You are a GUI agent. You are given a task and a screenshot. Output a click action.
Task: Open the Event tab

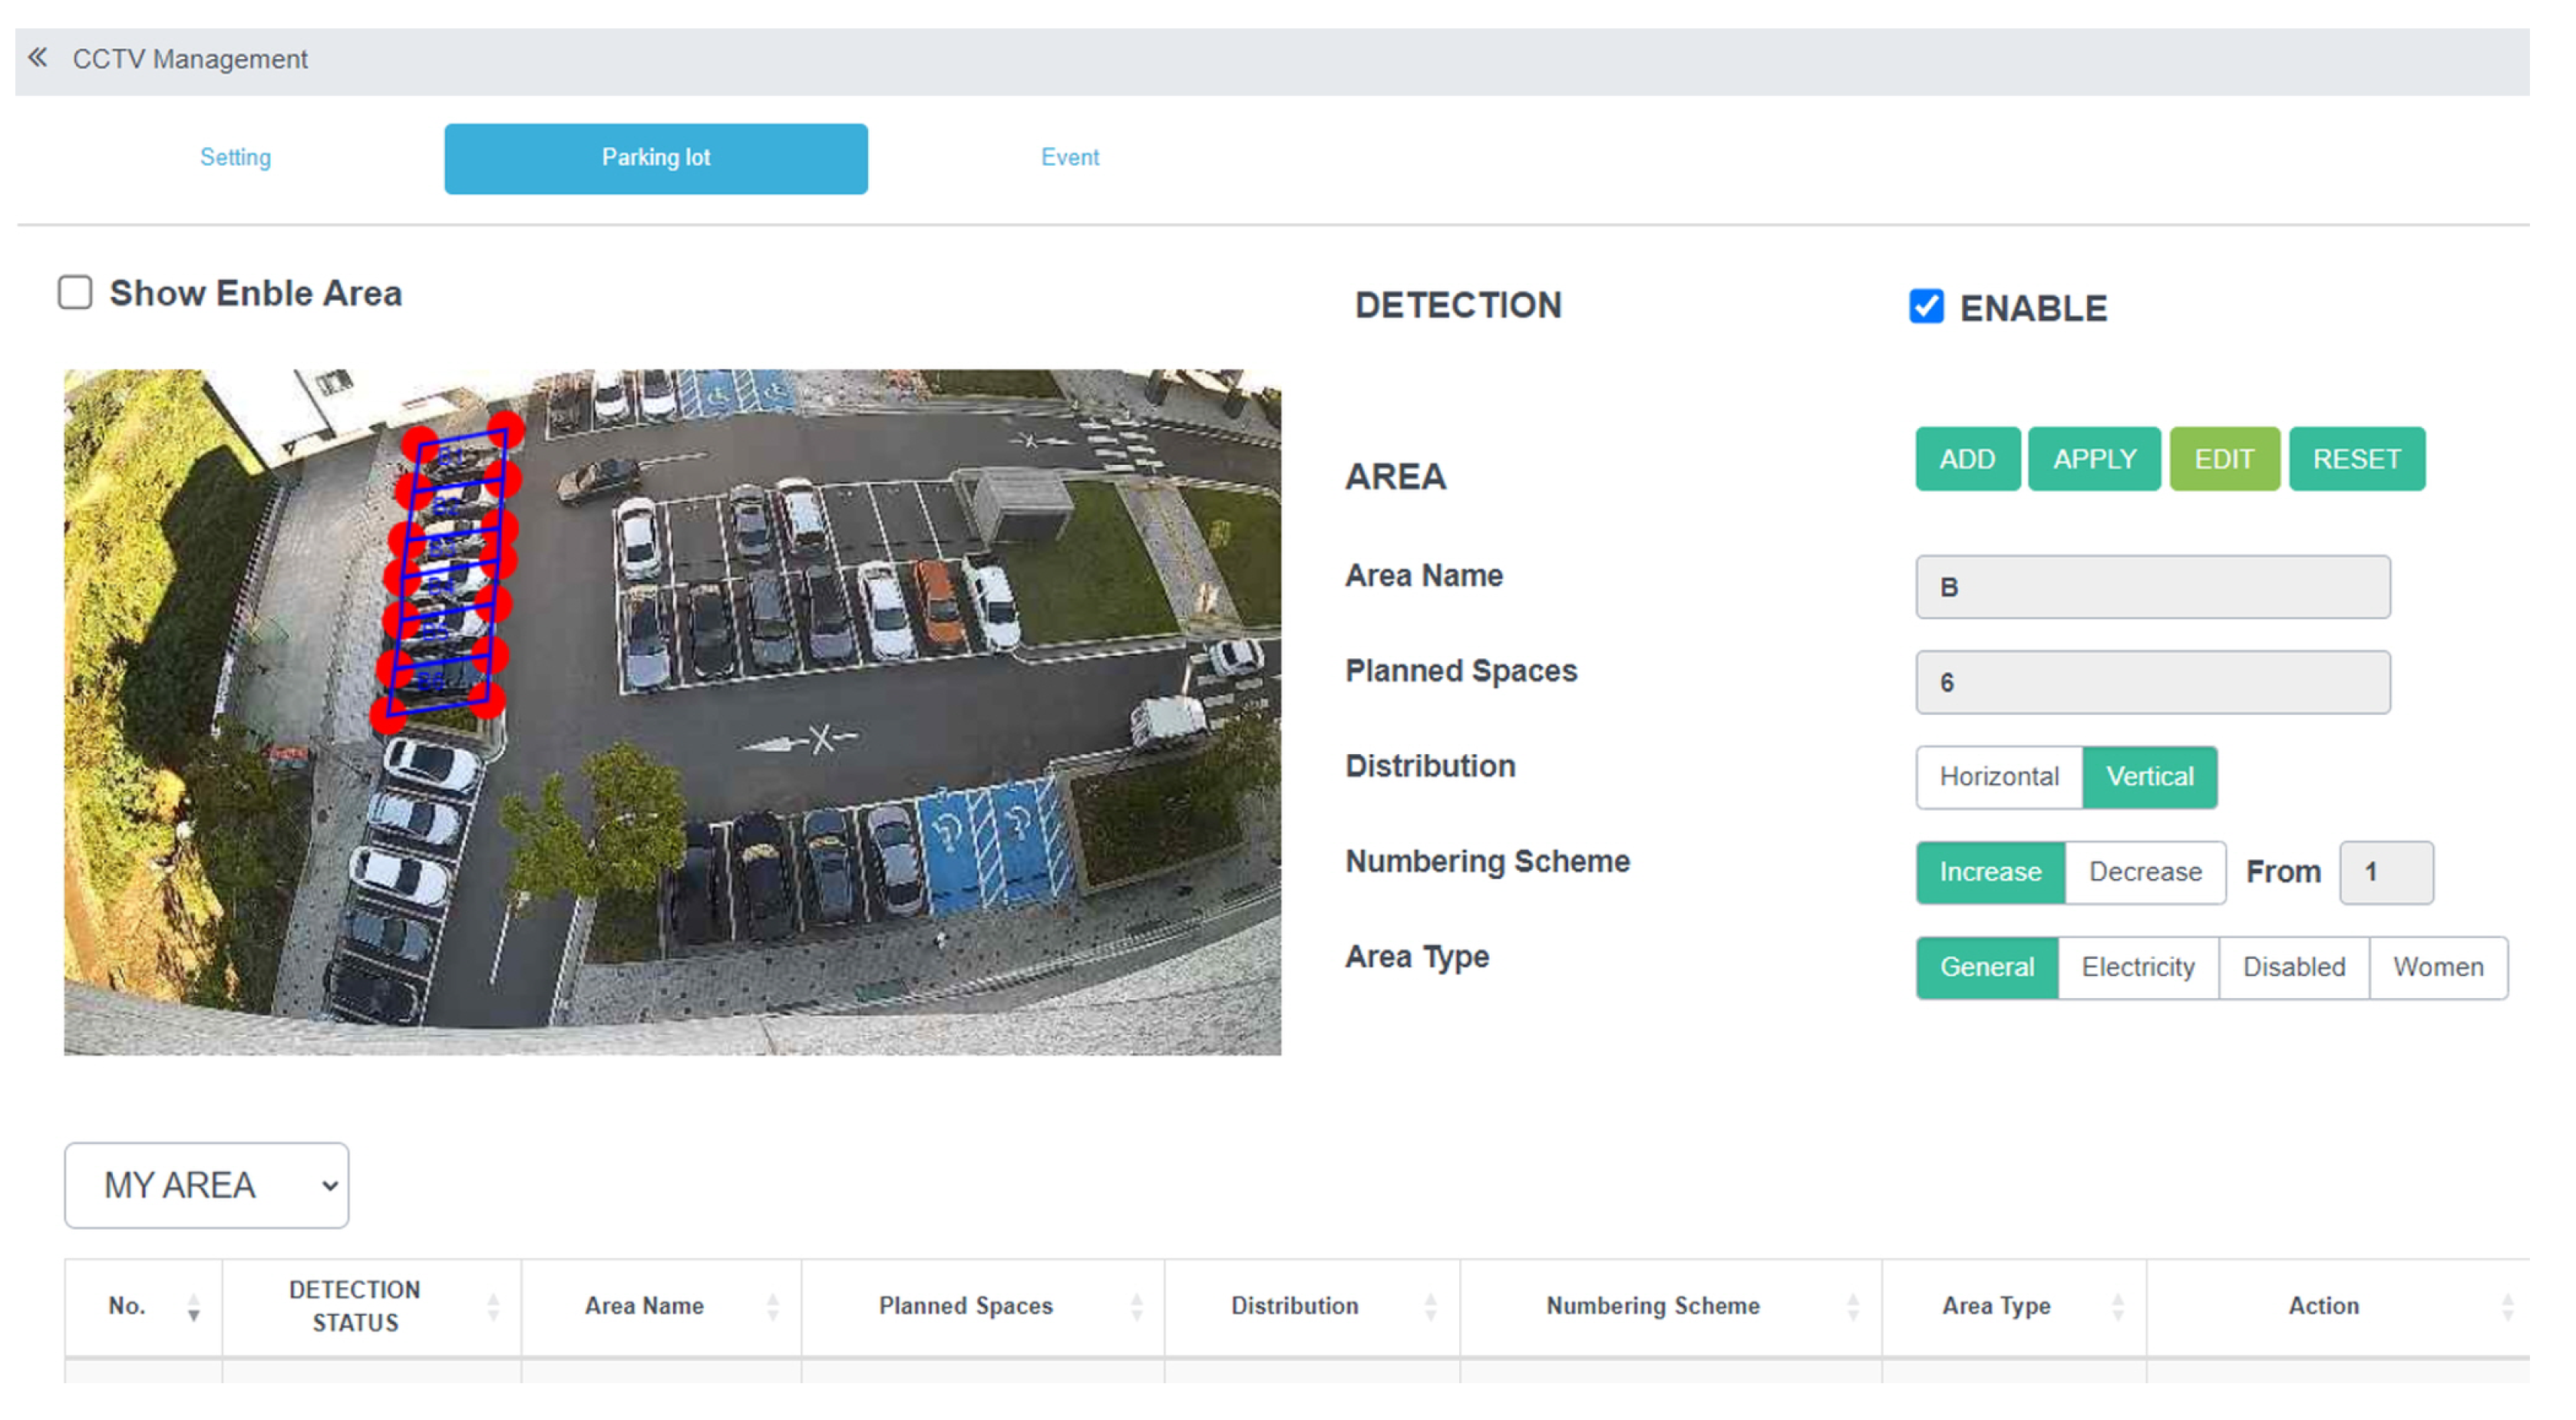pyautogui.click(x=1069, y=158)
